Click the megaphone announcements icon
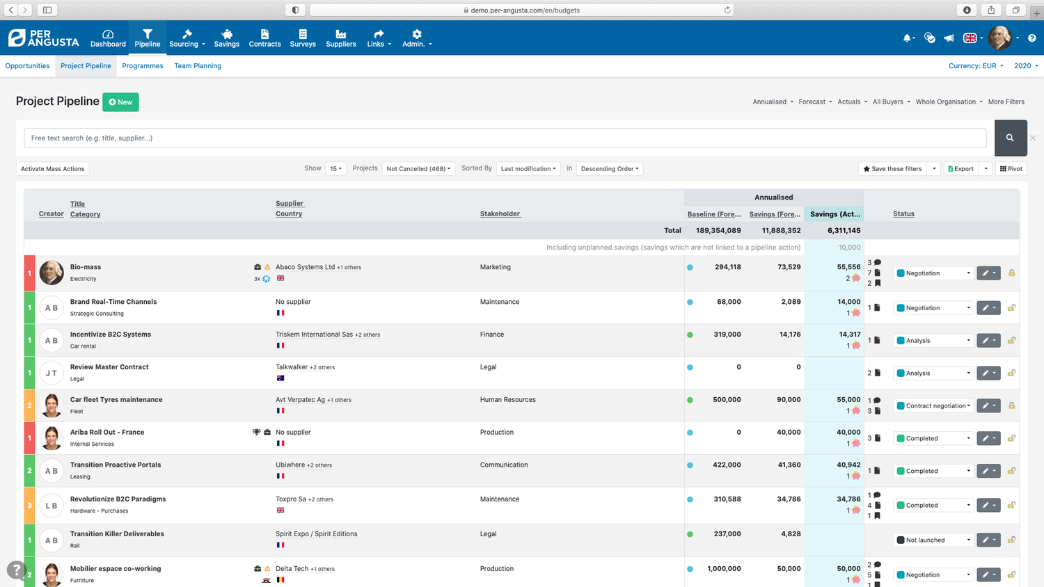 click(948, 38)
